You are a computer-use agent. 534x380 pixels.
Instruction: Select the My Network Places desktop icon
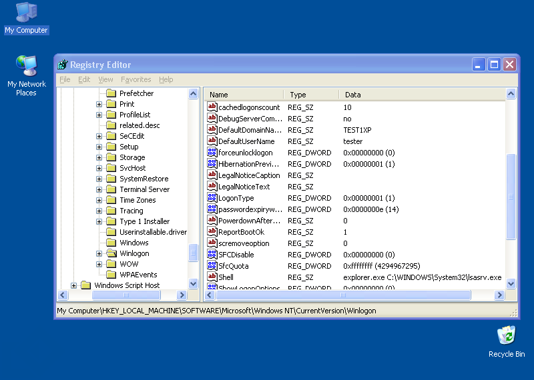point(27,76)
